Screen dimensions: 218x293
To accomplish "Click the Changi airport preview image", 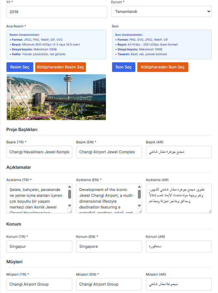I will pos(56,97).
